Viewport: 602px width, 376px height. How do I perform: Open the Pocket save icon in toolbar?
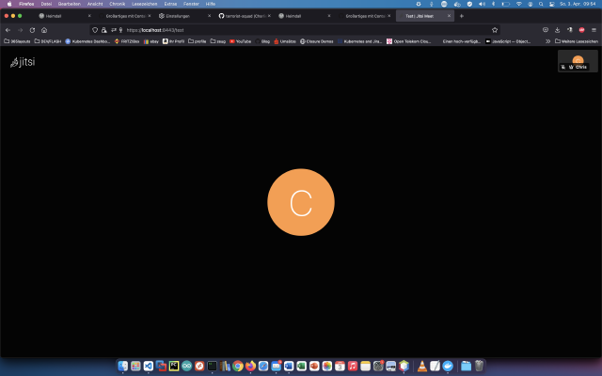point(546,30)
